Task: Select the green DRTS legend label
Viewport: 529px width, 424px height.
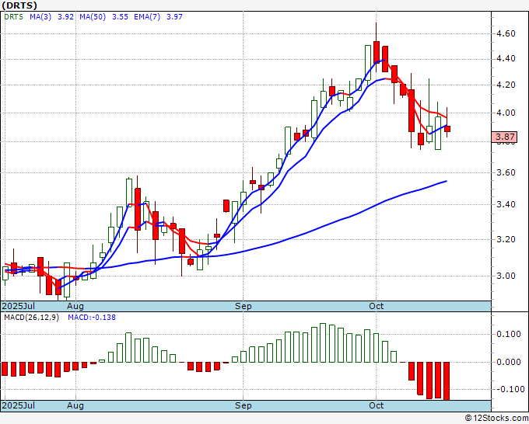Action: tap(13, 17)
